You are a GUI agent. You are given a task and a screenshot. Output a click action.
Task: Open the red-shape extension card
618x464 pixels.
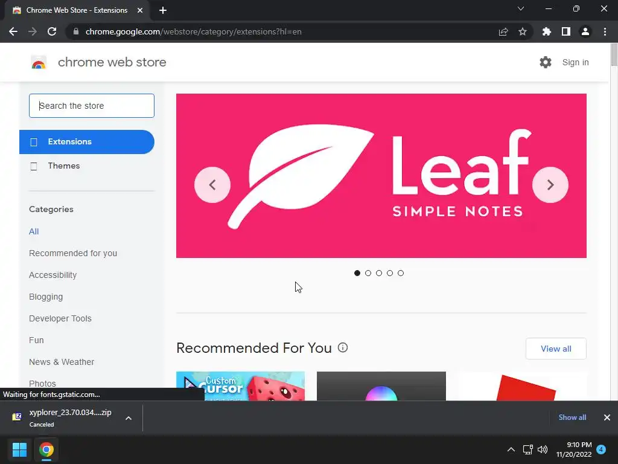pyautogui.click(x=522, y=386)
